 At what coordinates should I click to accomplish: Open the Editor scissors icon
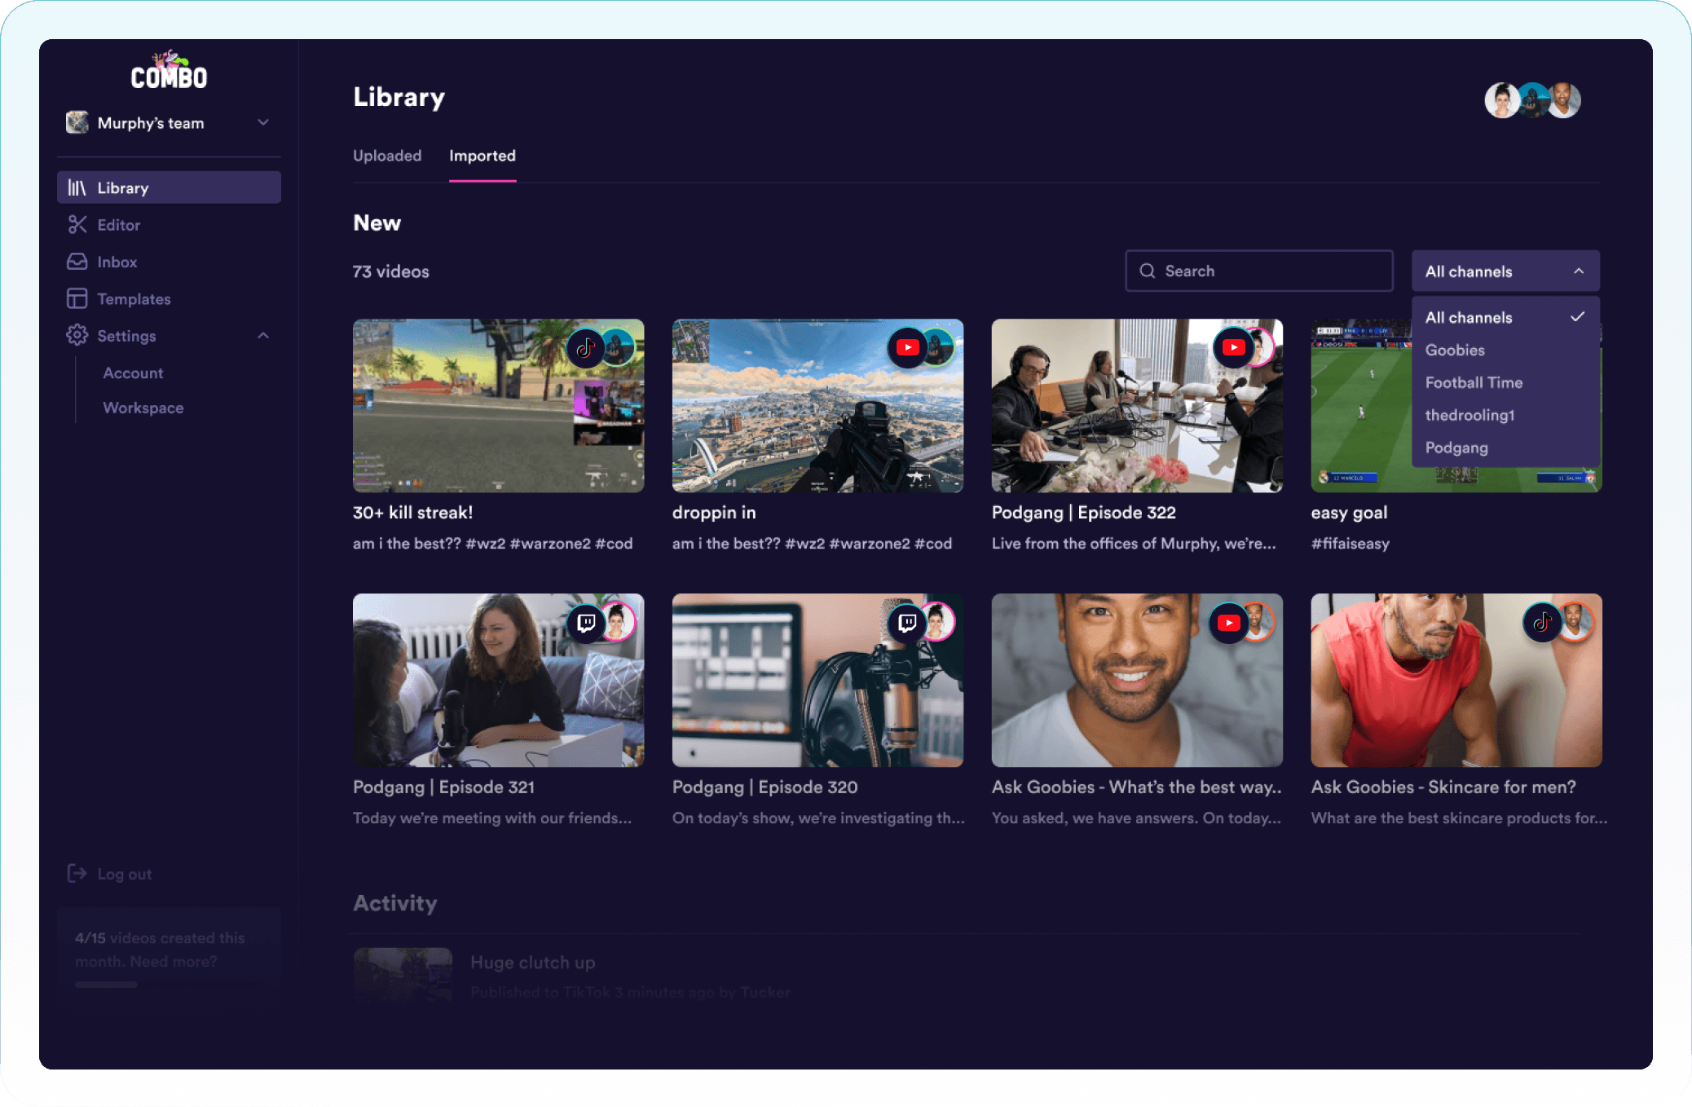[x=77, y=224]
